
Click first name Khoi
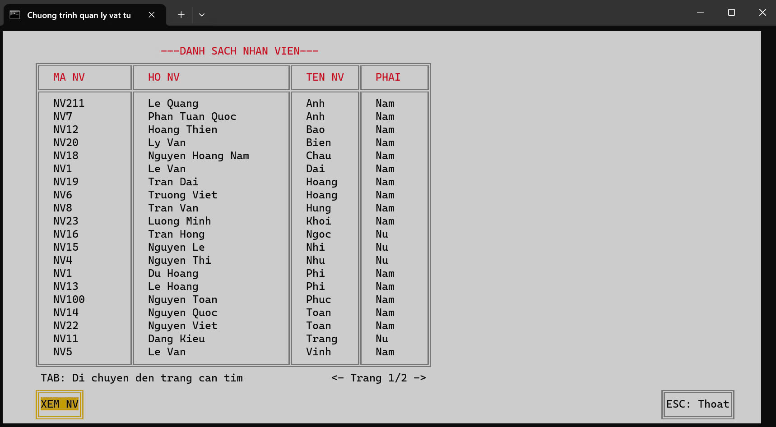319,221
